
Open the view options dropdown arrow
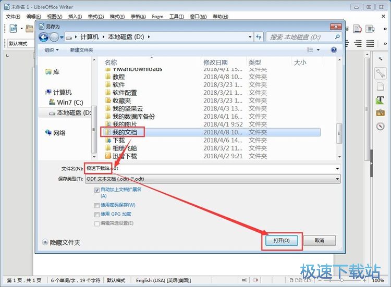tap(318, 50)
